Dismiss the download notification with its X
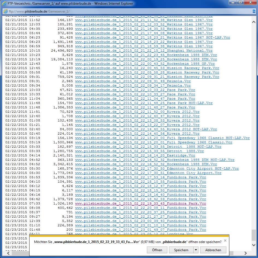 [225, 241]
